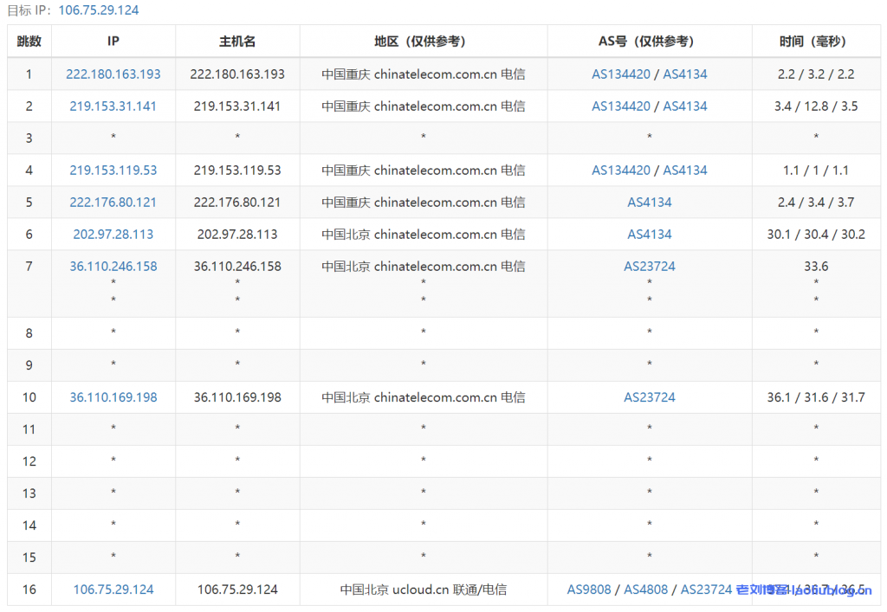Open IP link 202.97.28.113
Viewport: 887px width, 612px height.
click(113, 235)
